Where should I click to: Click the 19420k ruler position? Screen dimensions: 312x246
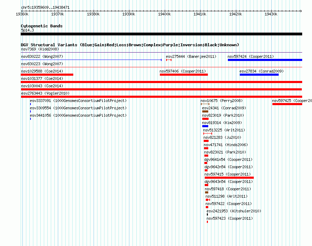[x=236, y=14]
